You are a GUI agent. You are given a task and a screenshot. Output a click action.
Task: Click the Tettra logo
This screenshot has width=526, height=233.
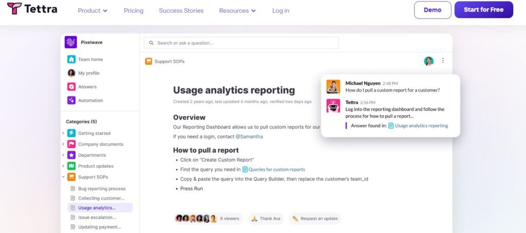(x=32, y=9)
